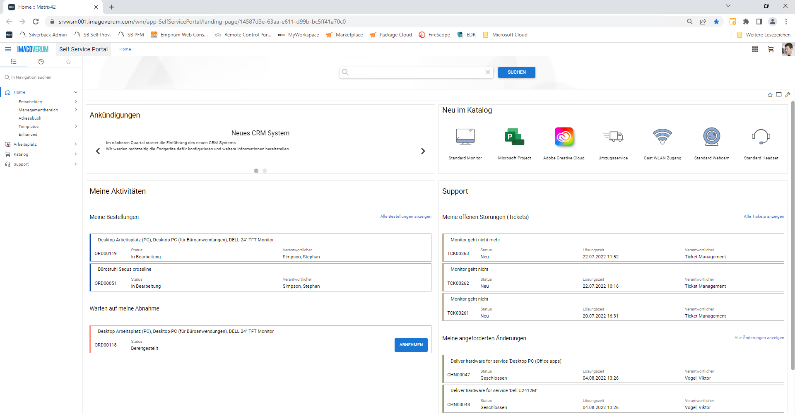Open the app launcher grid icon
Screen dimensions: 795x414
click(x=755, y=49)
